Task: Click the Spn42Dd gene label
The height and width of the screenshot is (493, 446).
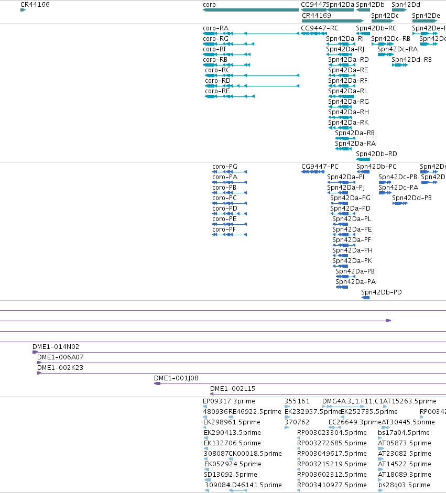Action: tap(406, 5)
